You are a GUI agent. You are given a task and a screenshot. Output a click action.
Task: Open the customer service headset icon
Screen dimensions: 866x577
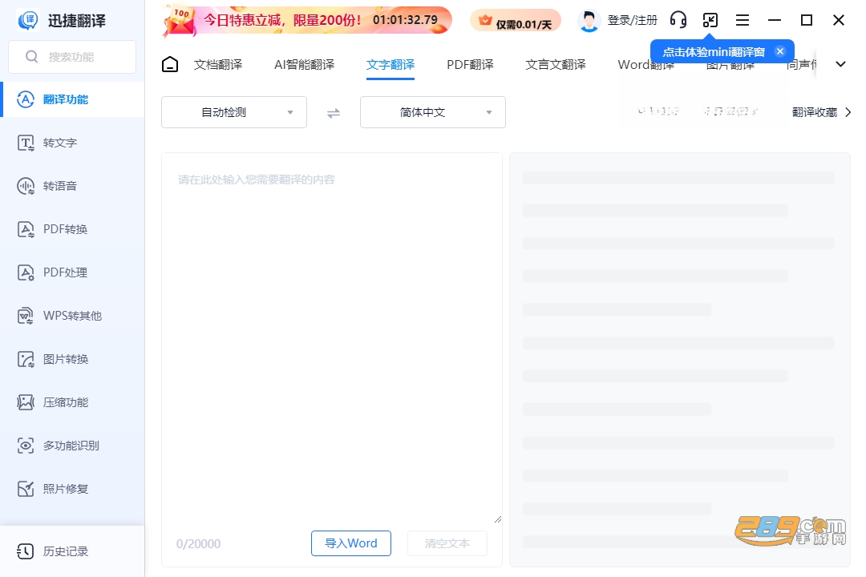click(678, 20)
